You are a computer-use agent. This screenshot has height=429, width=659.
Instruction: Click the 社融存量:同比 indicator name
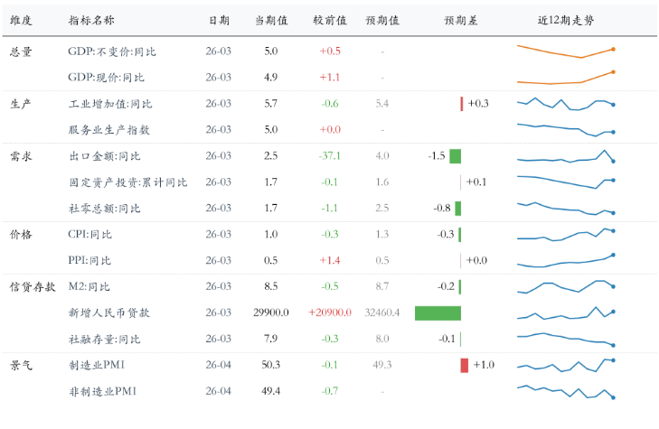click(x=104, y=340)
